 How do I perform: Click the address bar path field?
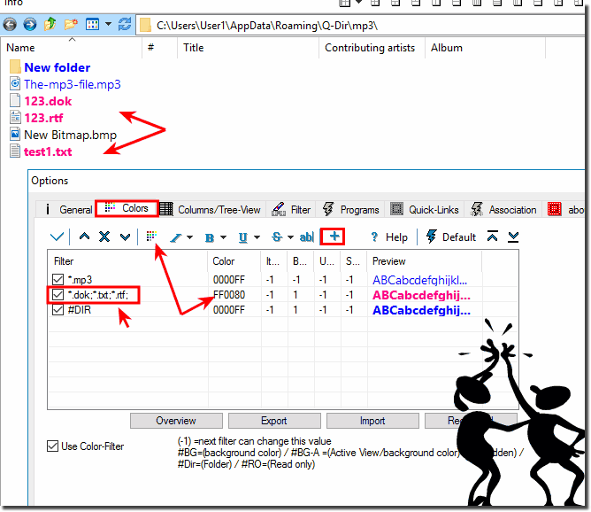pyautogui.click(x=360, y=26)
